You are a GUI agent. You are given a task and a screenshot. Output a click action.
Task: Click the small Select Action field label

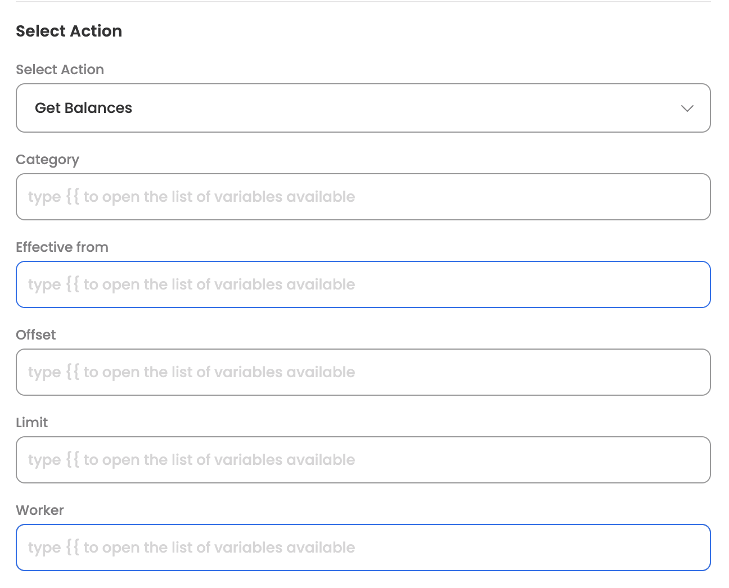60,70
